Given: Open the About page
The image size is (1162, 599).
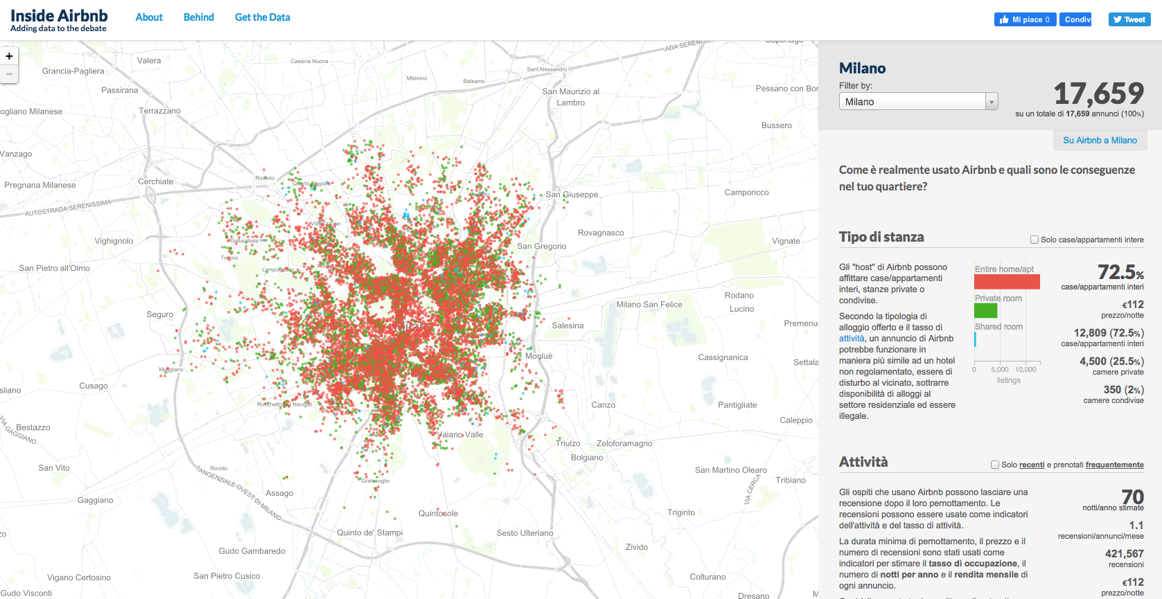Looking at the screenshot, I should pyautogui.click(x=149, y=17).
